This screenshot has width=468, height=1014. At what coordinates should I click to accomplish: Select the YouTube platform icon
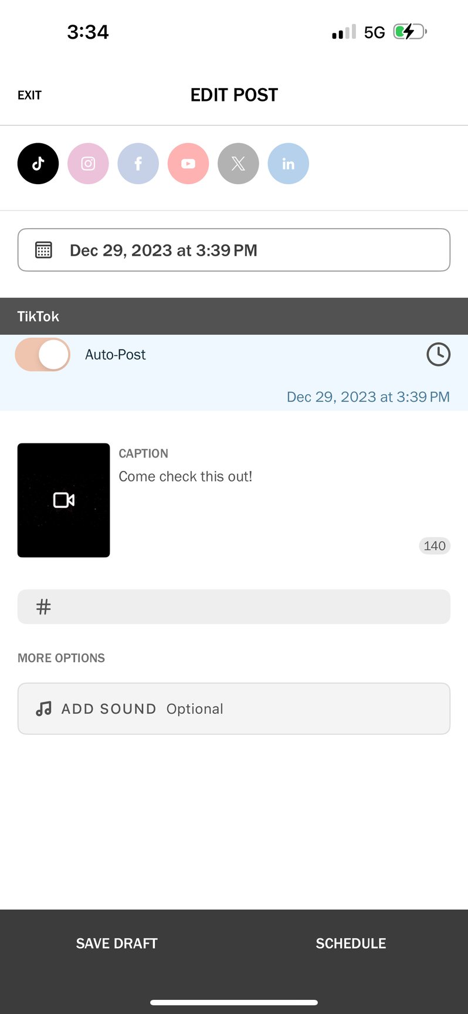pyautogui.click(x=188, y=164)
